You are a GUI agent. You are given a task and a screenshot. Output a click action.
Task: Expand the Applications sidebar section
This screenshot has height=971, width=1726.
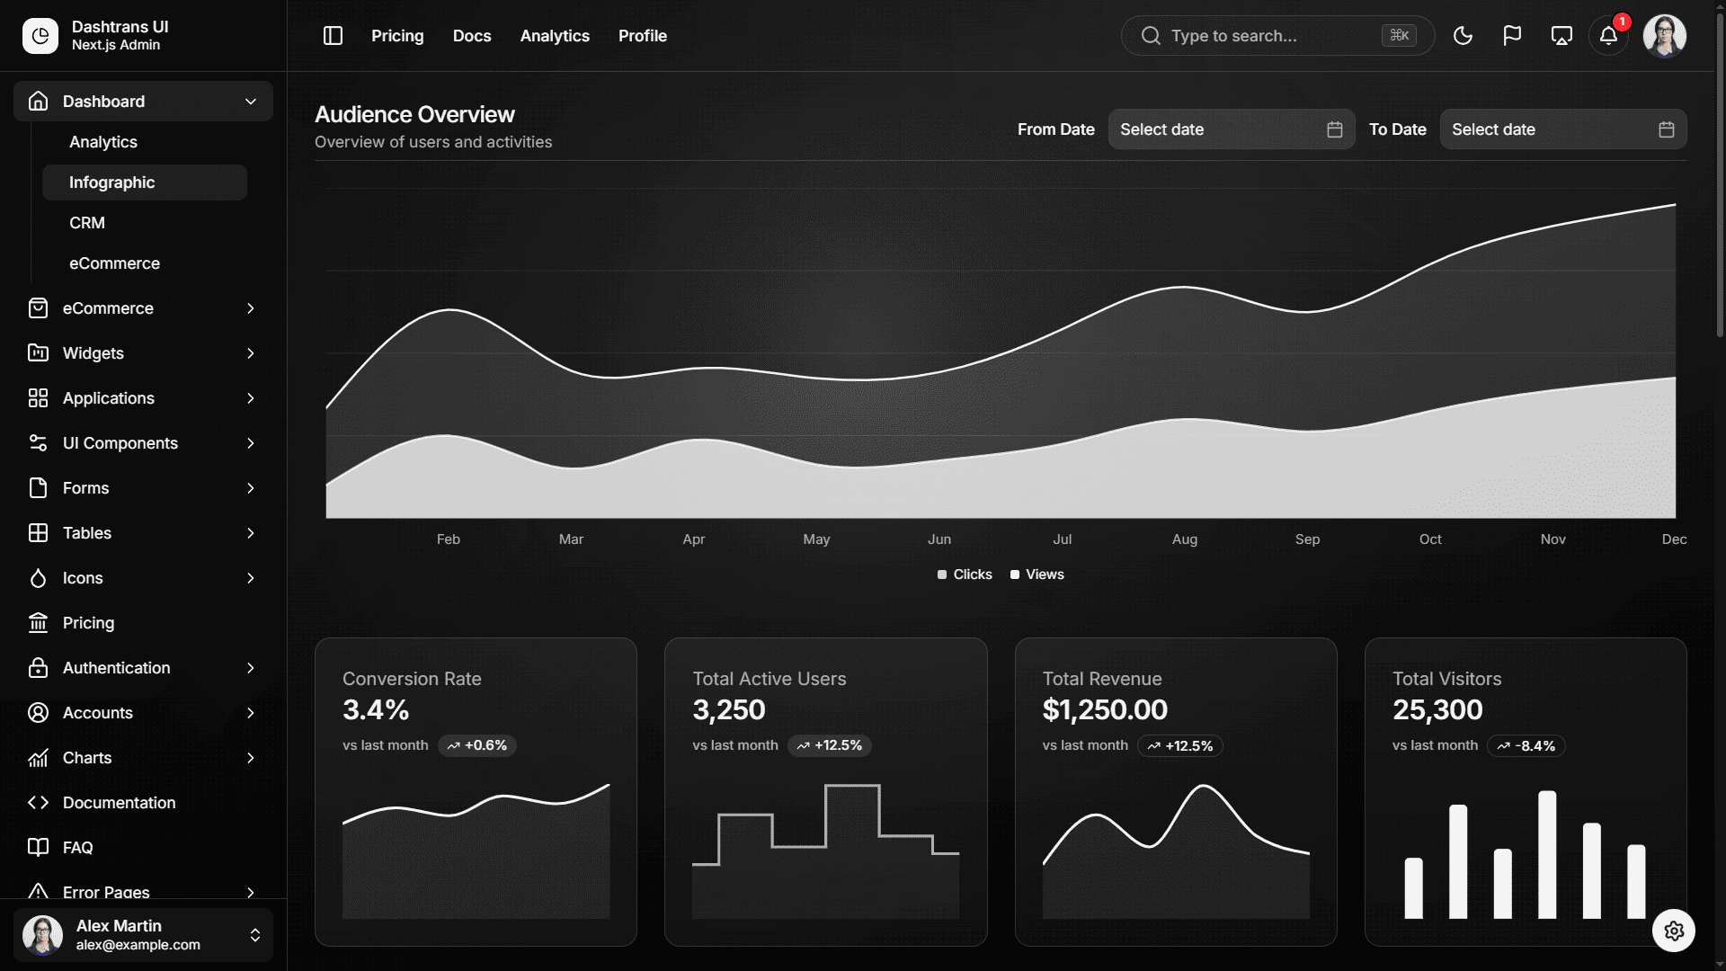tap(143, 398)
